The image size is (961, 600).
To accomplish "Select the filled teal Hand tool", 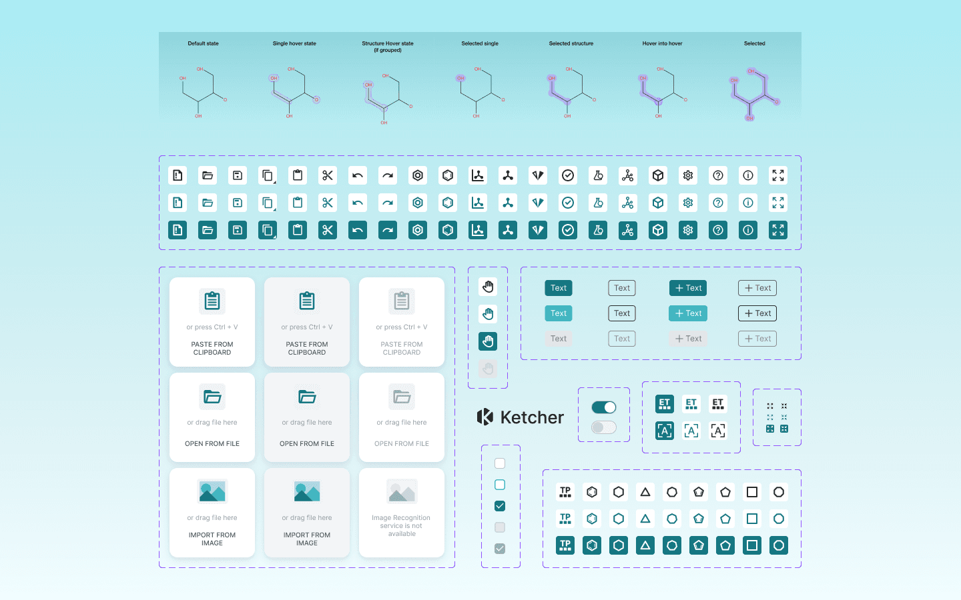I will [x=488, y=341].
